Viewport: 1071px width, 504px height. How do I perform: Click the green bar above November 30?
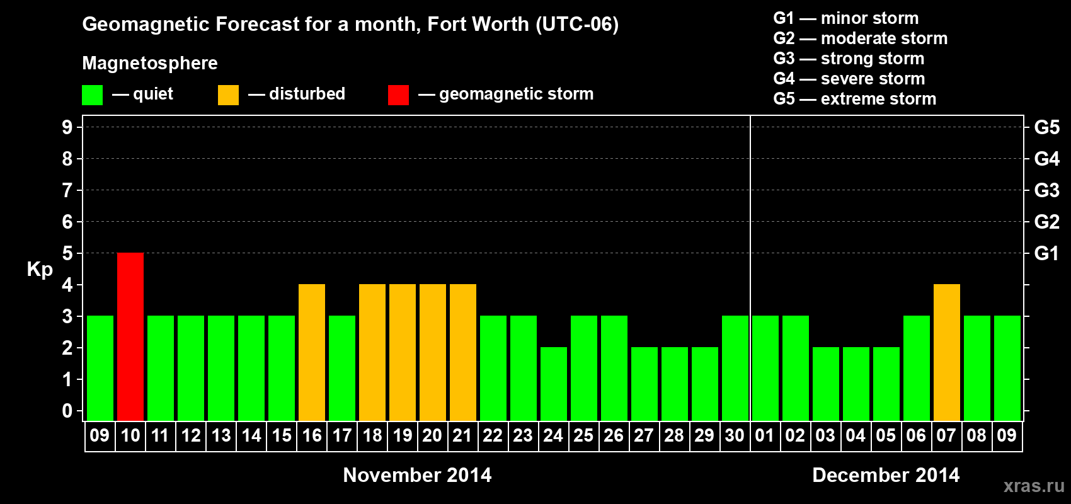tap(735, 368)
